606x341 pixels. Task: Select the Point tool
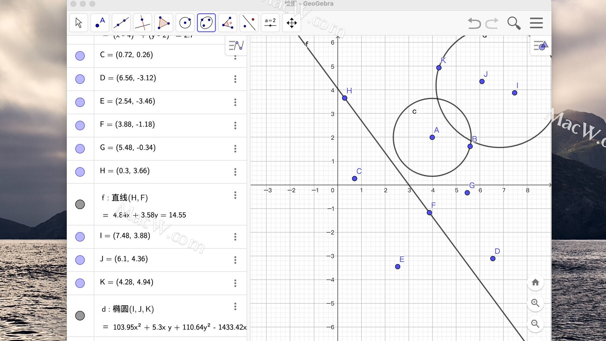[x=100, y=23]
